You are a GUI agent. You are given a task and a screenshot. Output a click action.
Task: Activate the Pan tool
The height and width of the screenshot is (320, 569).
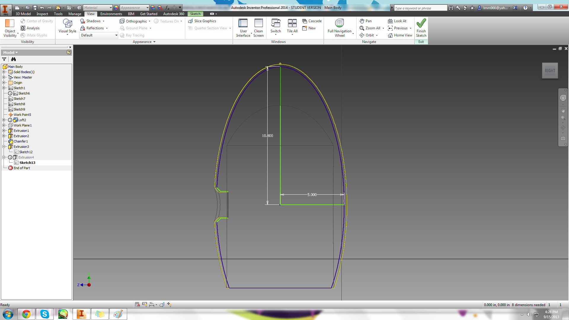point(366,21)
